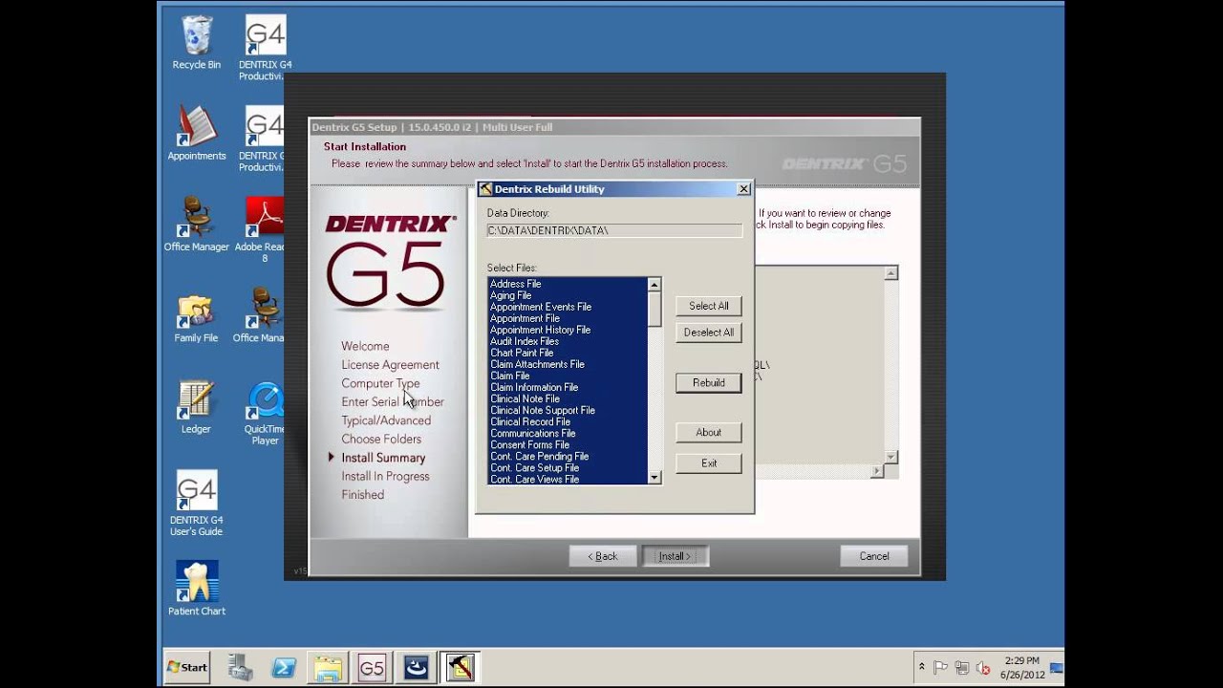The image size is (1223, 688).
Task: Select Appointment File entry
Action: pyautogui.click(x=568, y=318)
